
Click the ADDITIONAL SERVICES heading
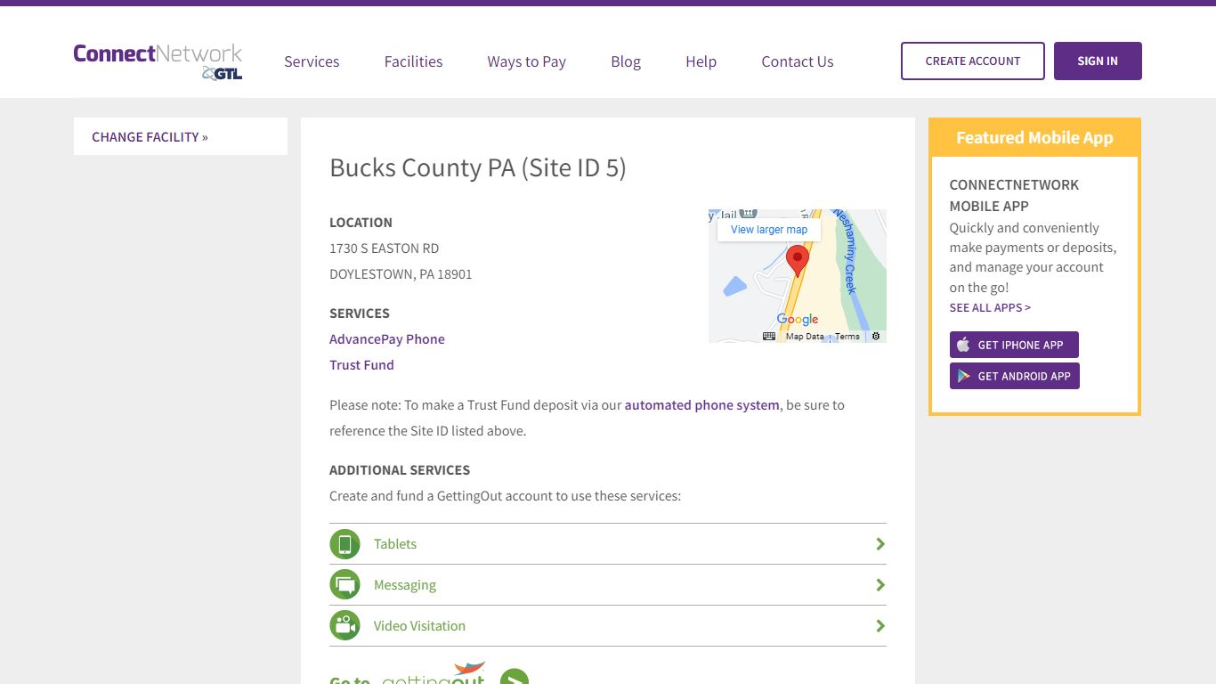(400, 470)
